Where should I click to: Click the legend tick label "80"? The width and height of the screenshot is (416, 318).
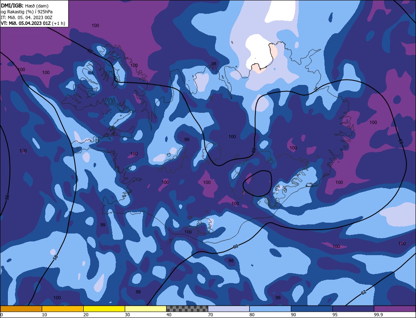pyautogui.click(x=252, y=315)
